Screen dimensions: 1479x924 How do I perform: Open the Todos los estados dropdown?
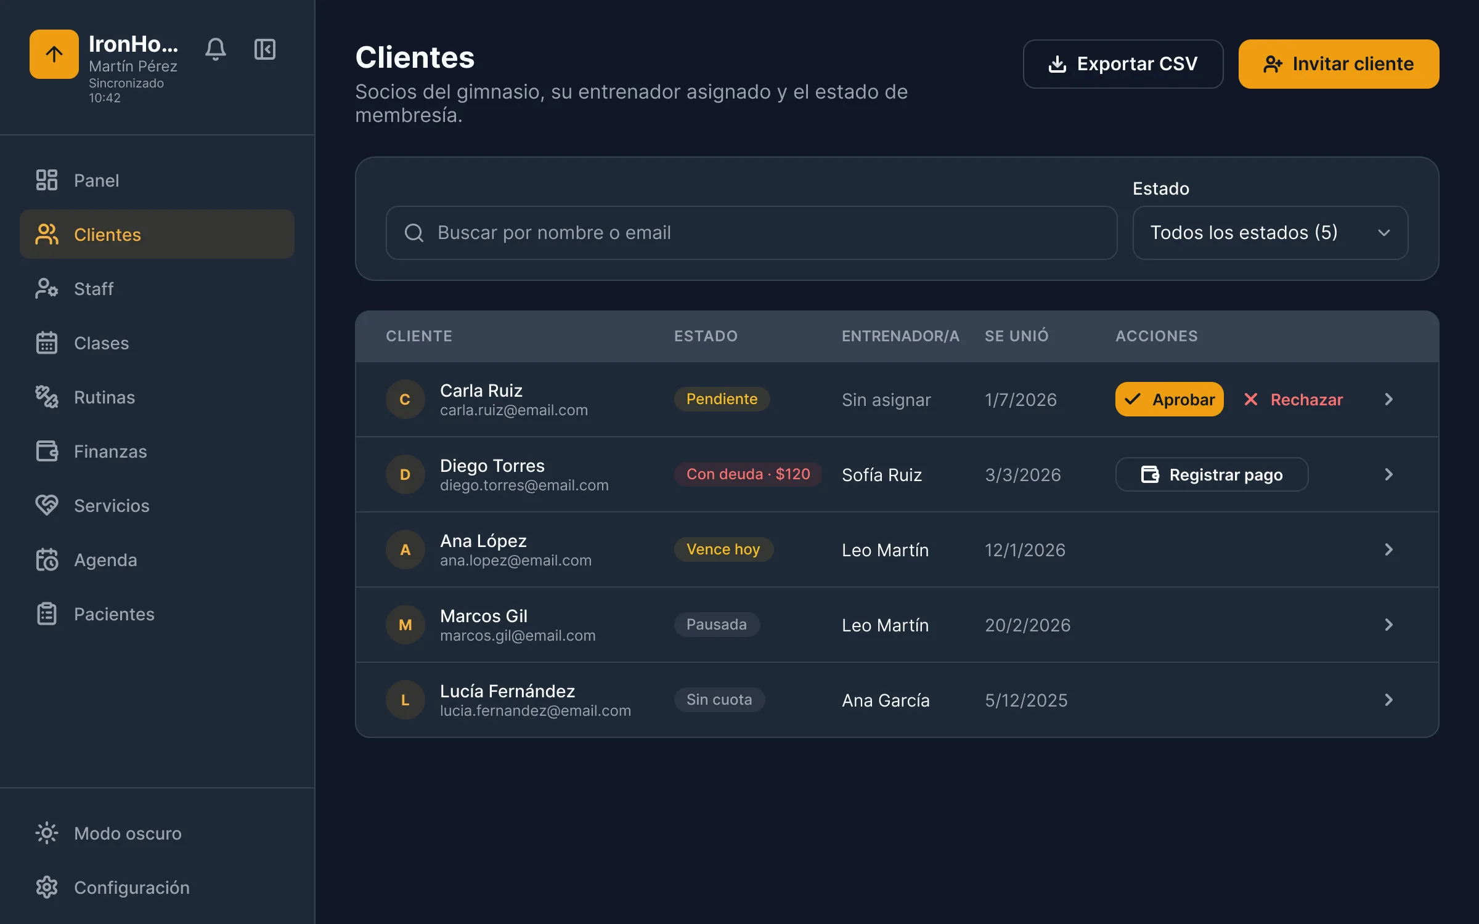[1270, 233]
